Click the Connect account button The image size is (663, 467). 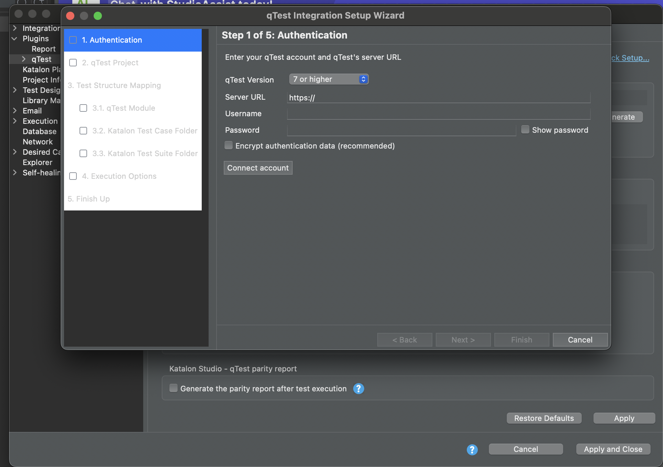[x=257, y=168]
